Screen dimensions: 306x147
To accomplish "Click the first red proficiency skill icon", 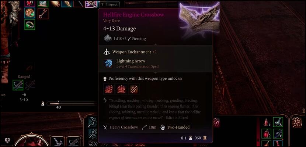I will point(109,89).
